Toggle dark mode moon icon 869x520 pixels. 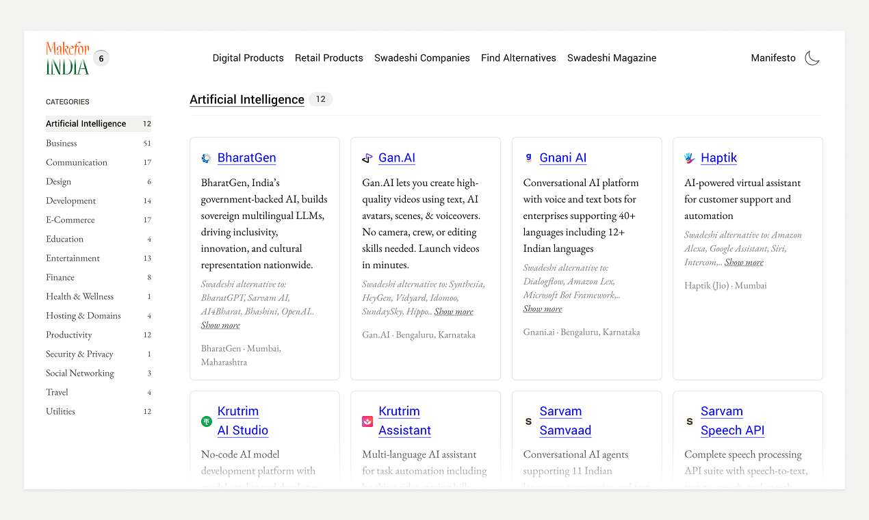[812, 58]
